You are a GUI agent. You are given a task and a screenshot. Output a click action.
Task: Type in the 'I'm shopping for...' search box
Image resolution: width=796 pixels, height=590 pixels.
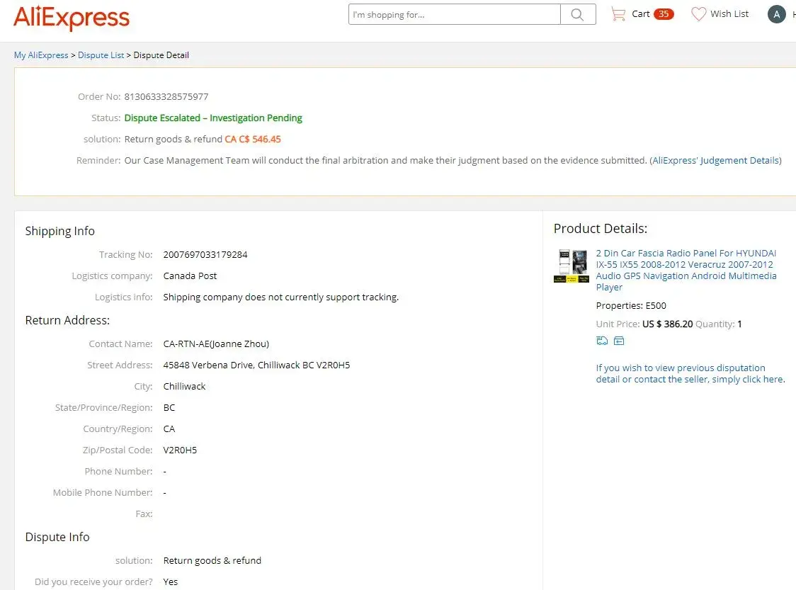point(454,14)
